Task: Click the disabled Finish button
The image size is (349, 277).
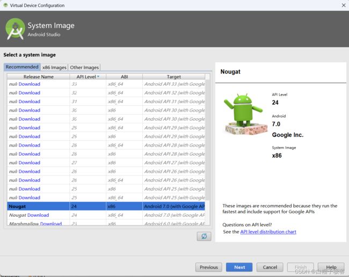Action: coord(301,267)
